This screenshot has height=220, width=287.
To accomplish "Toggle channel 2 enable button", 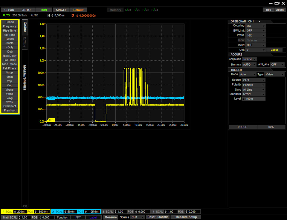I will pyautogui.click(x=53, y=212).
